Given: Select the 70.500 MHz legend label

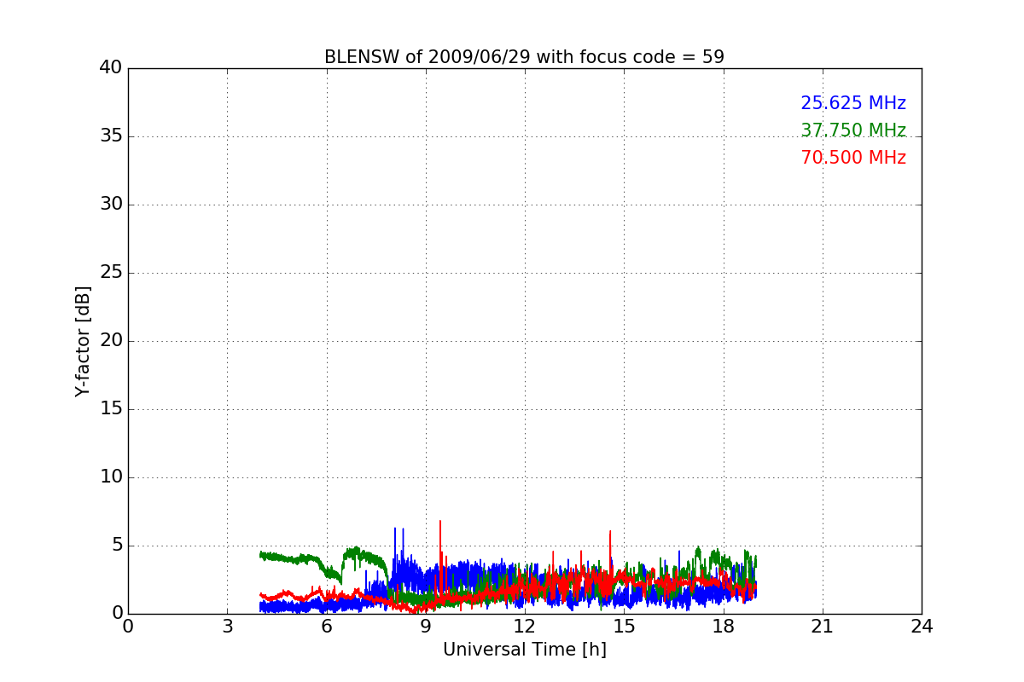Looking at the screenshot, I should 853,158.
